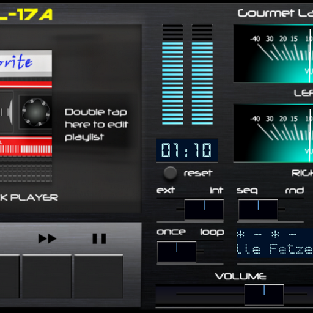Click the right VU meter dial

(273, 133)
